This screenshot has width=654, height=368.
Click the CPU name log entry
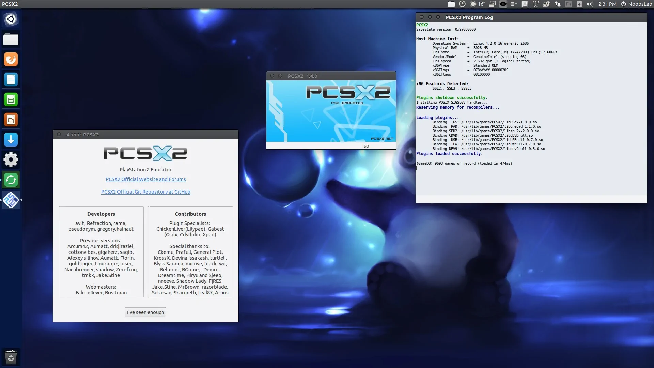click(495, 52)
